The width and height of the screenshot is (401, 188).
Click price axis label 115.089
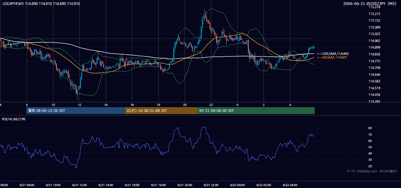(374, 27)
